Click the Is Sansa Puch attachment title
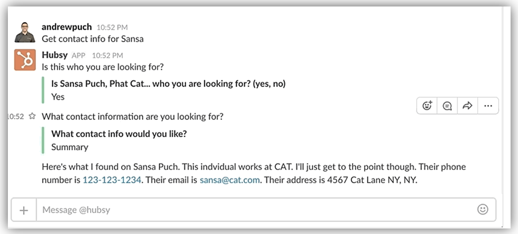The image size is (518, 234). pyautogui.click(x=168, y=84)
